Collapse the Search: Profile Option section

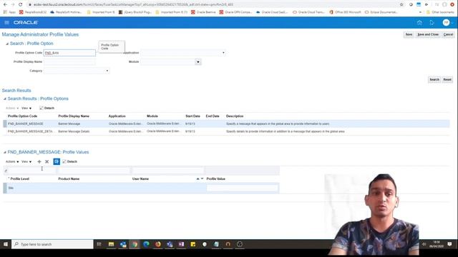click(x=7, y=44)
